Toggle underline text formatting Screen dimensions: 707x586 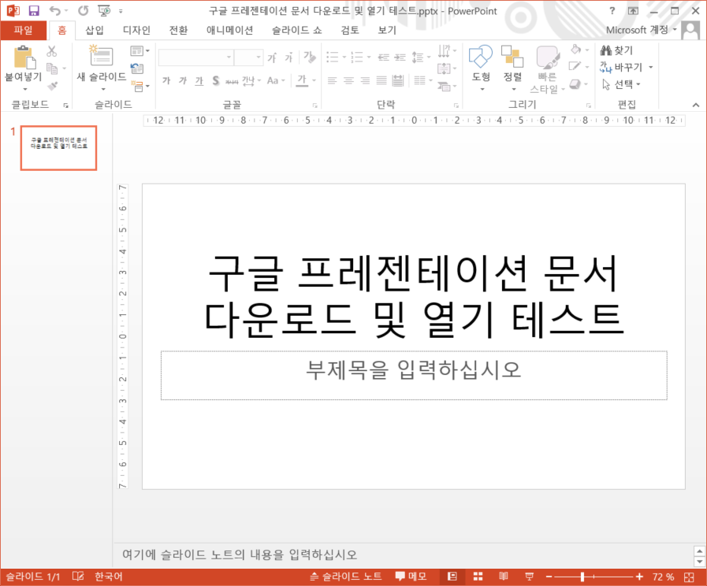[x=199, y=80]
